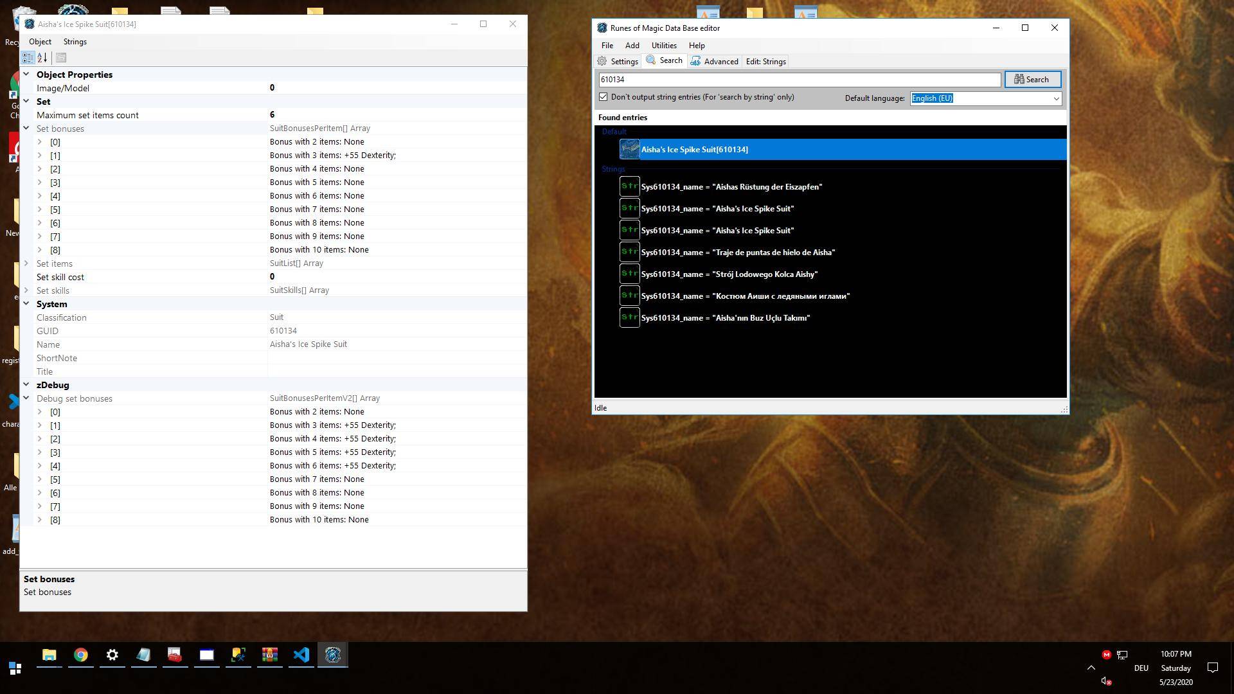This screenshot has width=1234, height=694.
Task: Open the notifications action center
Action: tap(1213, 668)
